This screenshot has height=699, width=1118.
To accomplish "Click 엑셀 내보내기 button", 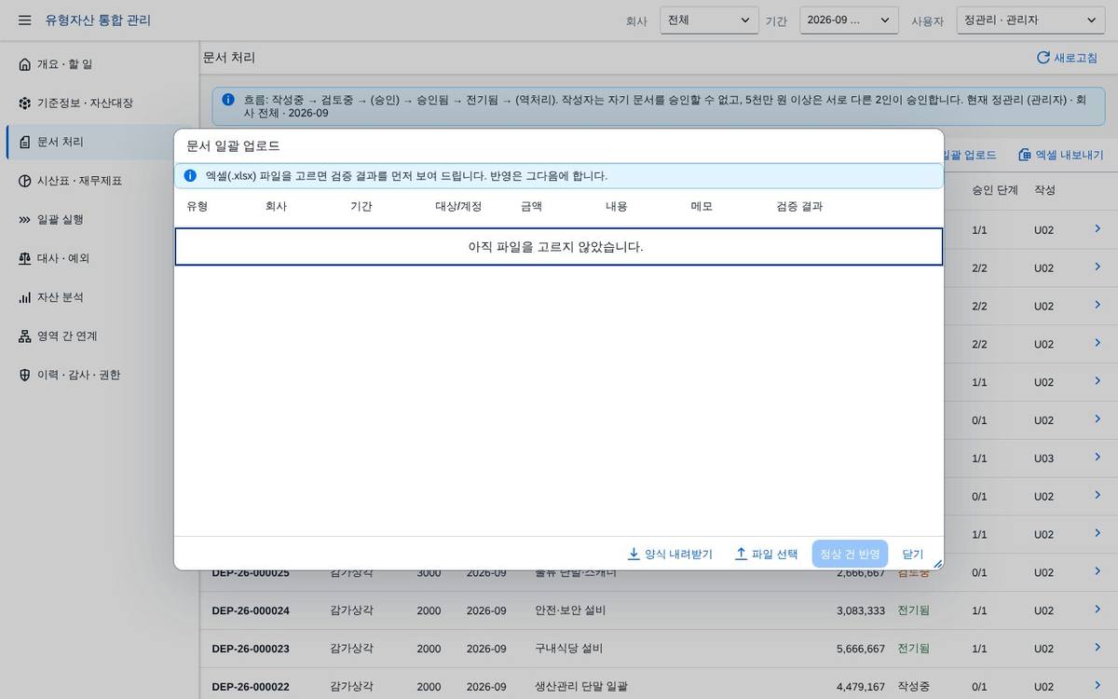I will click(1061, 155).
